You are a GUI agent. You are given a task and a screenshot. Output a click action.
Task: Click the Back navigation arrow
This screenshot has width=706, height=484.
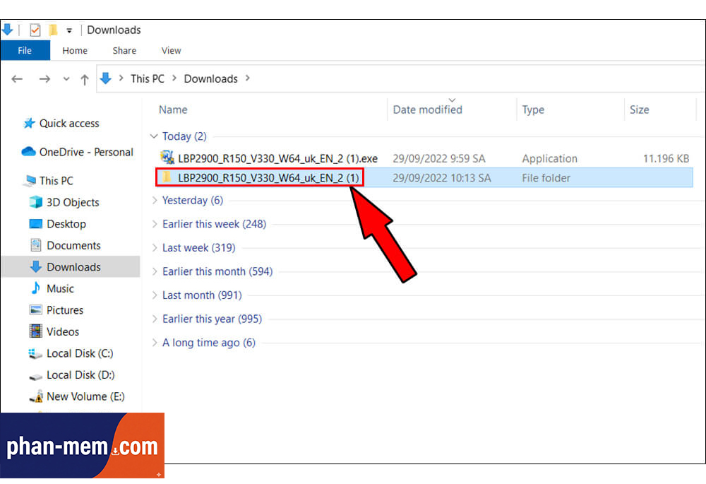pyautogui.click(x=18, y=79)
